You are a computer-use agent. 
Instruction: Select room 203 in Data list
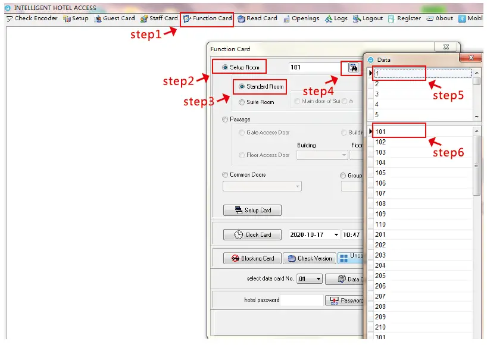click(422, 255)
